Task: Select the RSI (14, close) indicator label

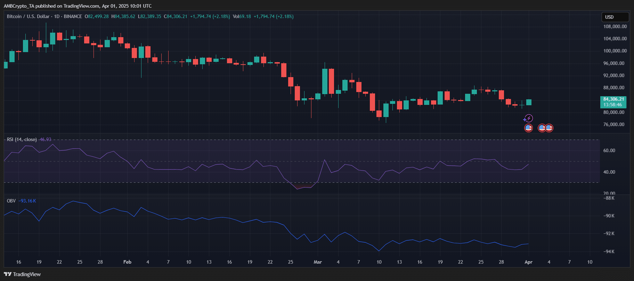Action: click(x=22, y=140)
